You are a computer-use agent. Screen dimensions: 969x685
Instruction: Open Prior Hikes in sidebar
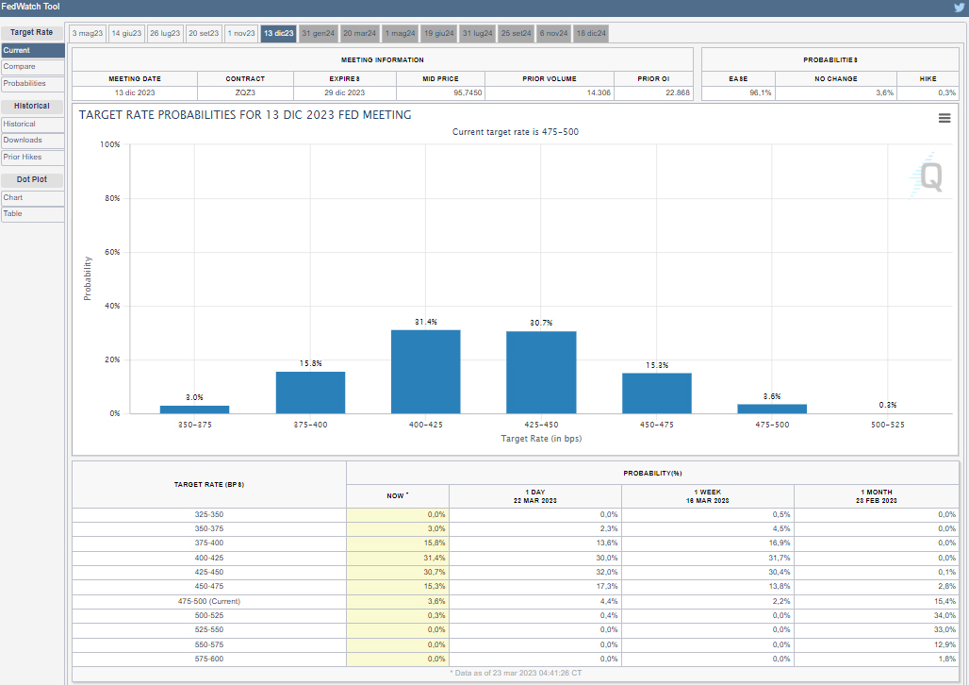pyautogui.click(x=32, y=158)
